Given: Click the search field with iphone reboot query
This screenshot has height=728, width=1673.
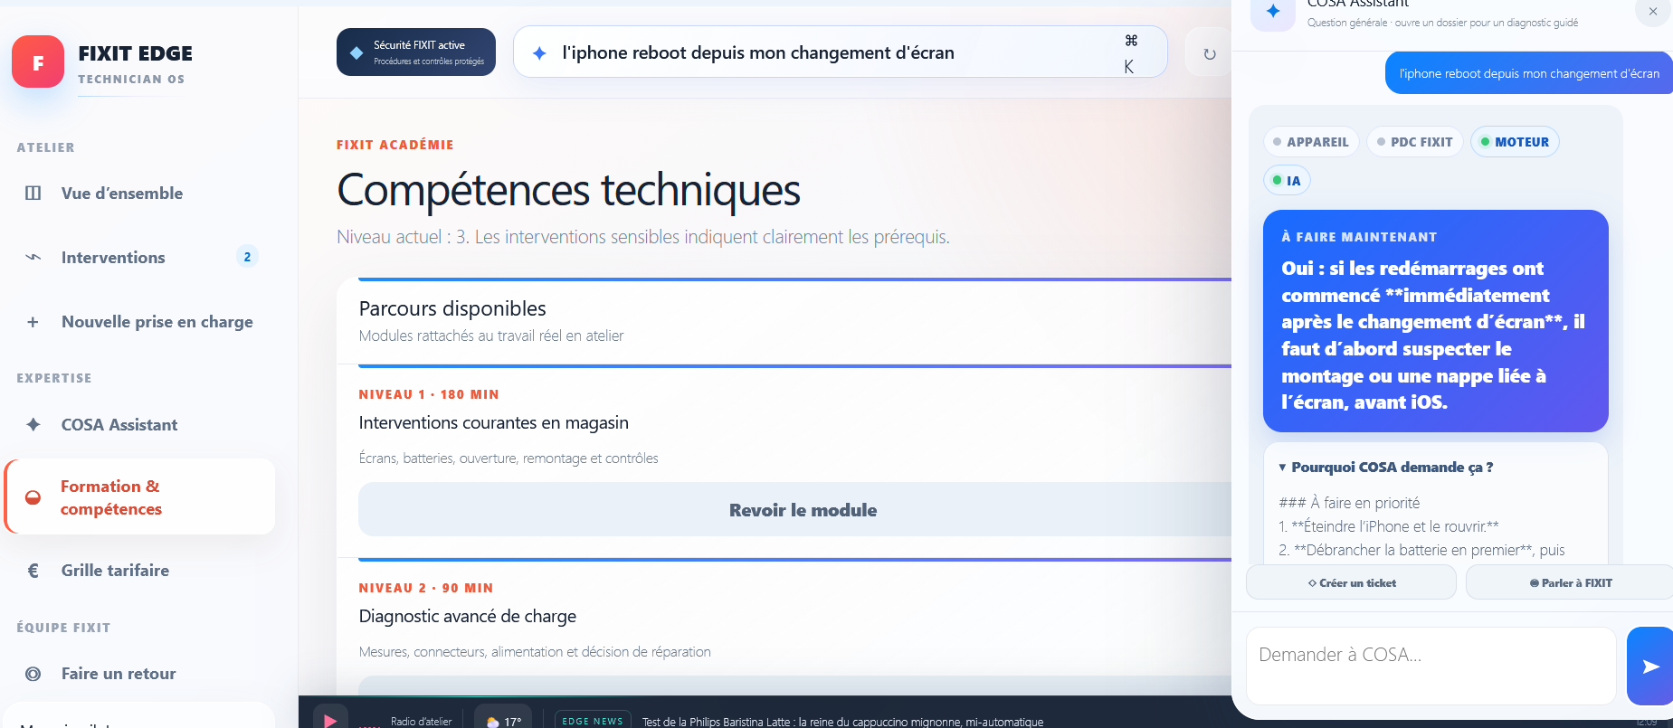Looking at the screenshot, I should [x=841, y=52].
